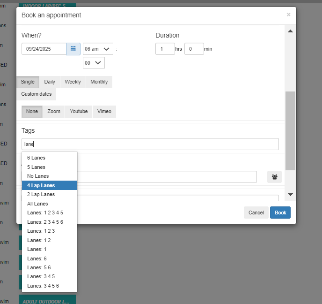This screenshot has width=322, height=304.
Task: Pick the 5 Lanes tag suggestion
Action: tap(50, 167)
